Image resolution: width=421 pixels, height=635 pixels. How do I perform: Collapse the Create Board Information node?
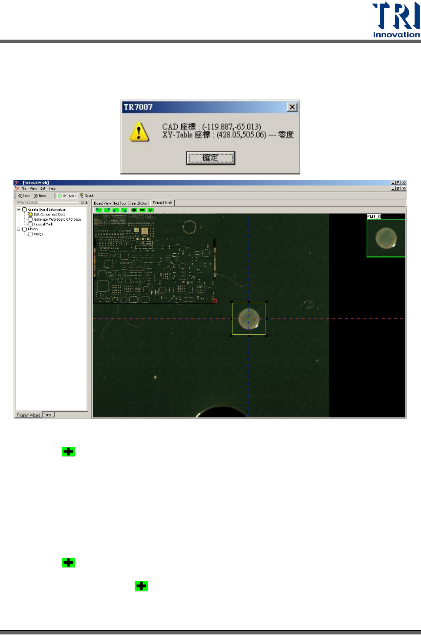click(19, 209)
